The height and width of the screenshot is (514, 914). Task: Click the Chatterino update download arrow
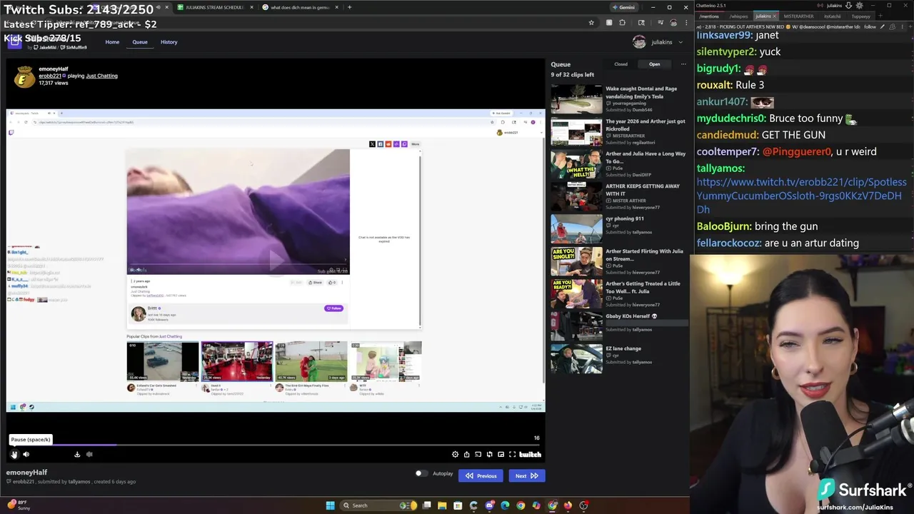tap(849, 6)
